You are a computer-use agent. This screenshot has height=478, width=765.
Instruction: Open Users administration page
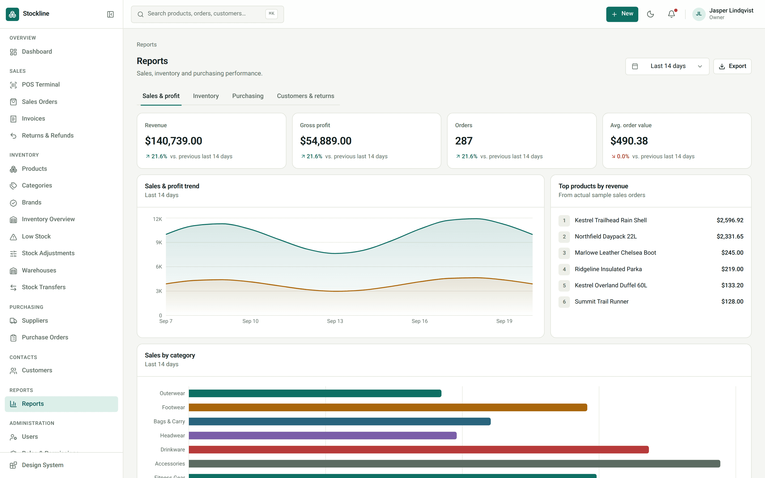[x=61, y=437]
